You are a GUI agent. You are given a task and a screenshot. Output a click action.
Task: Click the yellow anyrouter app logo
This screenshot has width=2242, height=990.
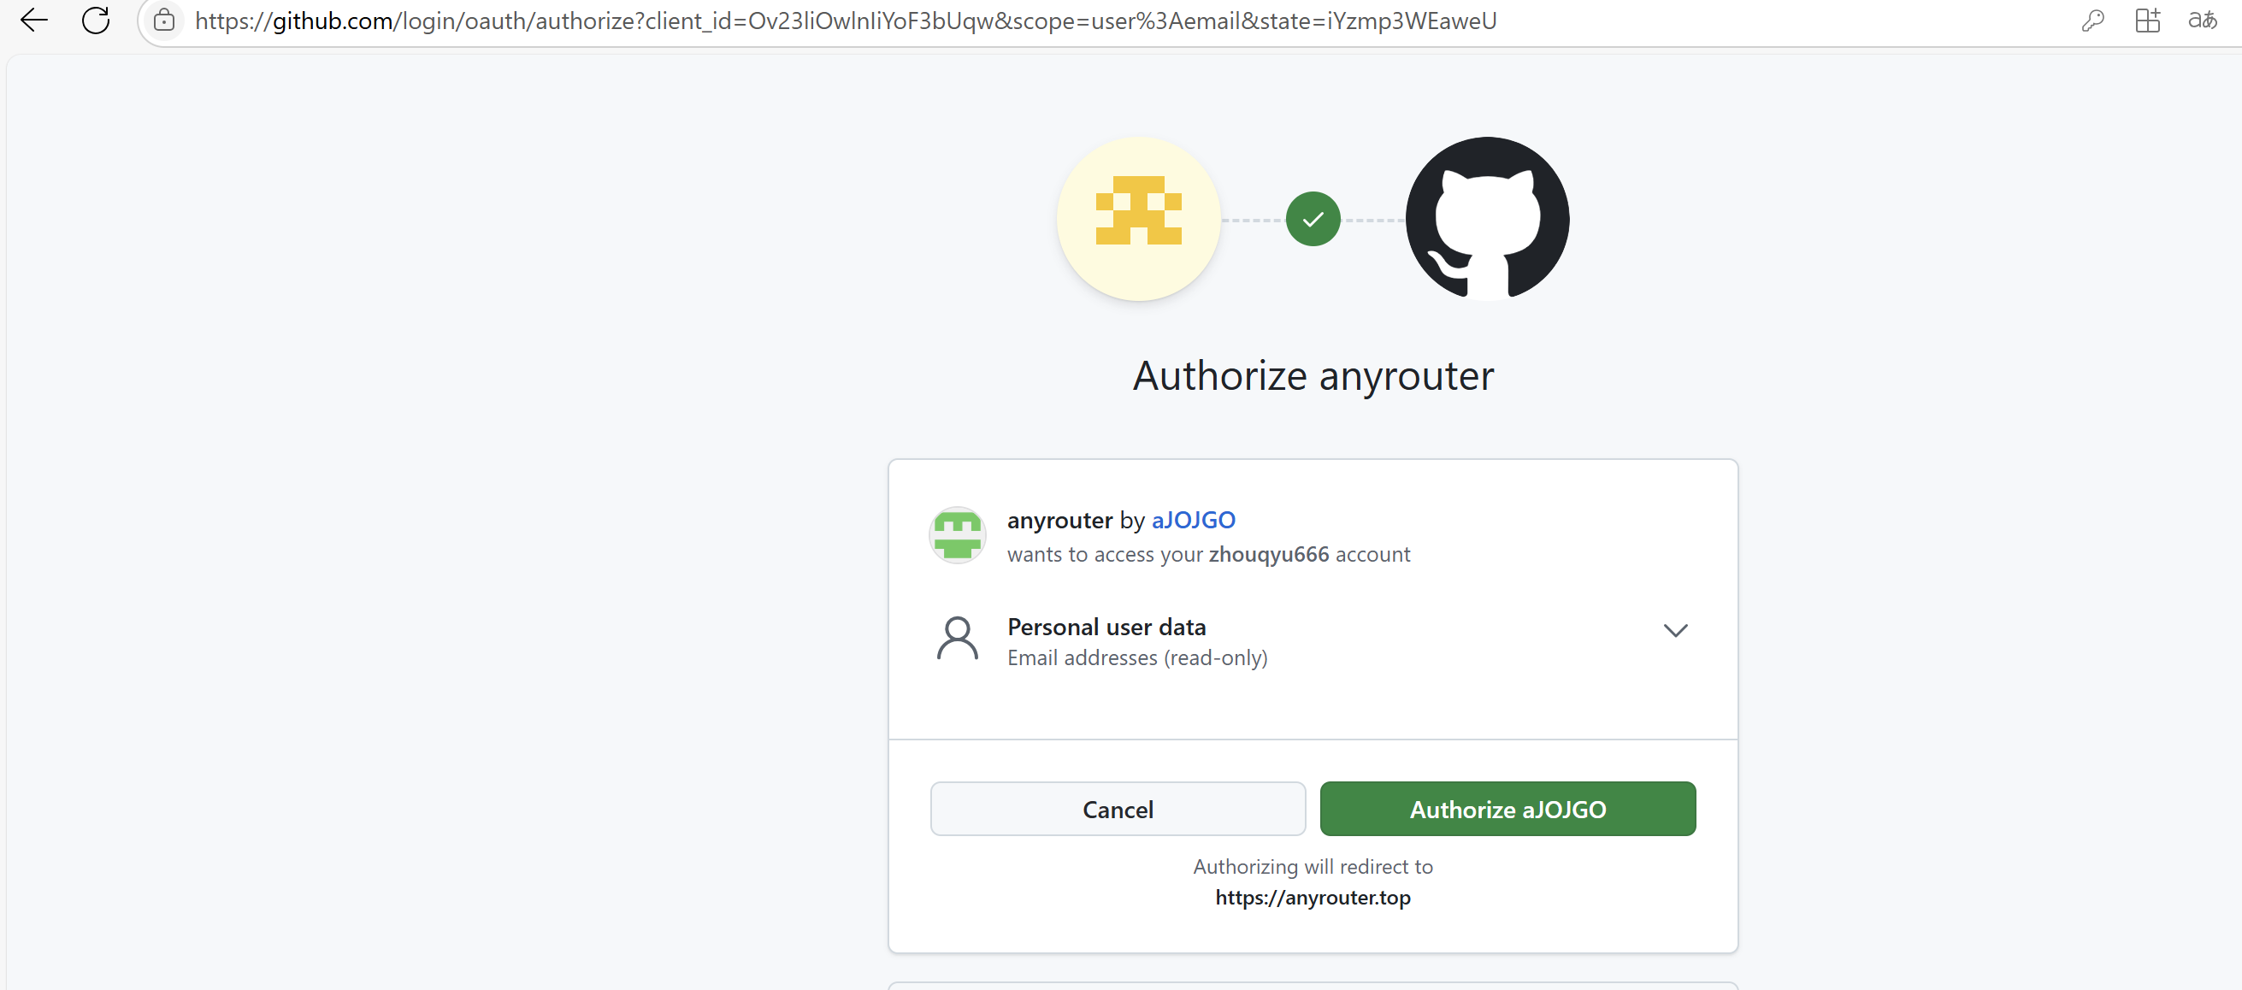pyautogui.click(x=1138, y=218)
